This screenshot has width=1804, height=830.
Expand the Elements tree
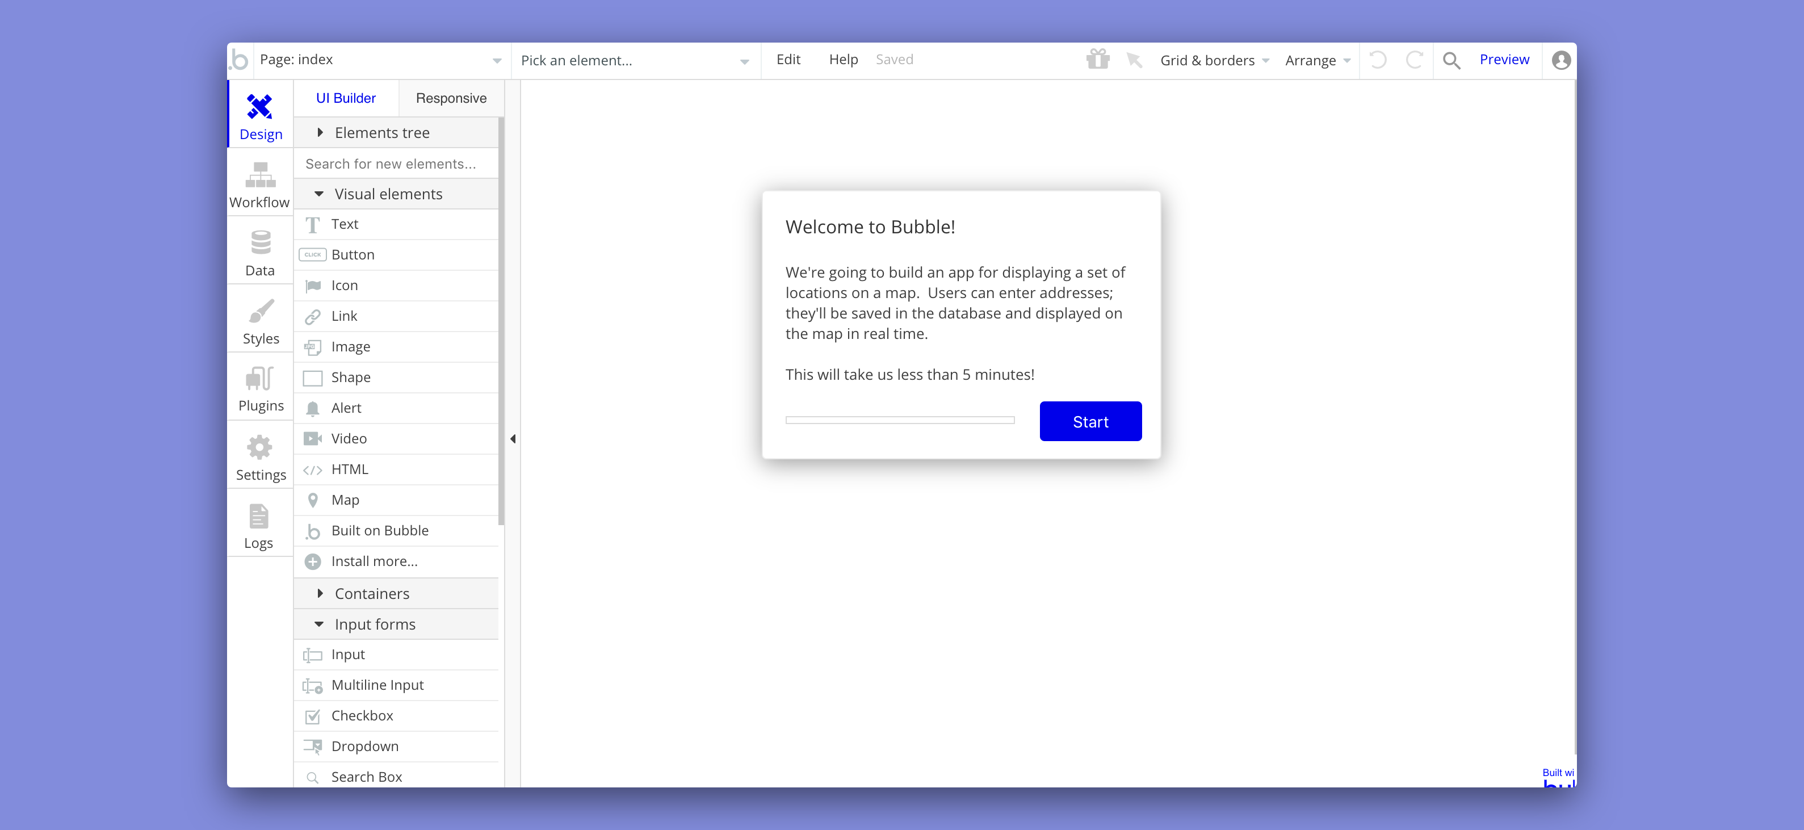click(x=396, y=132)
